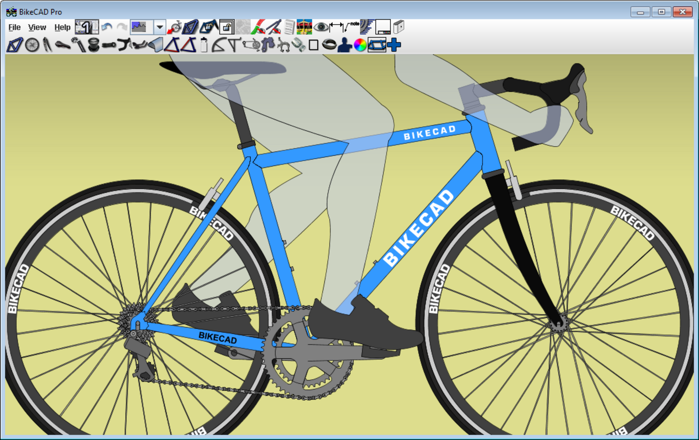Open the View menu
This screenshot has height=440, width=699.
[x=37, y=27]
